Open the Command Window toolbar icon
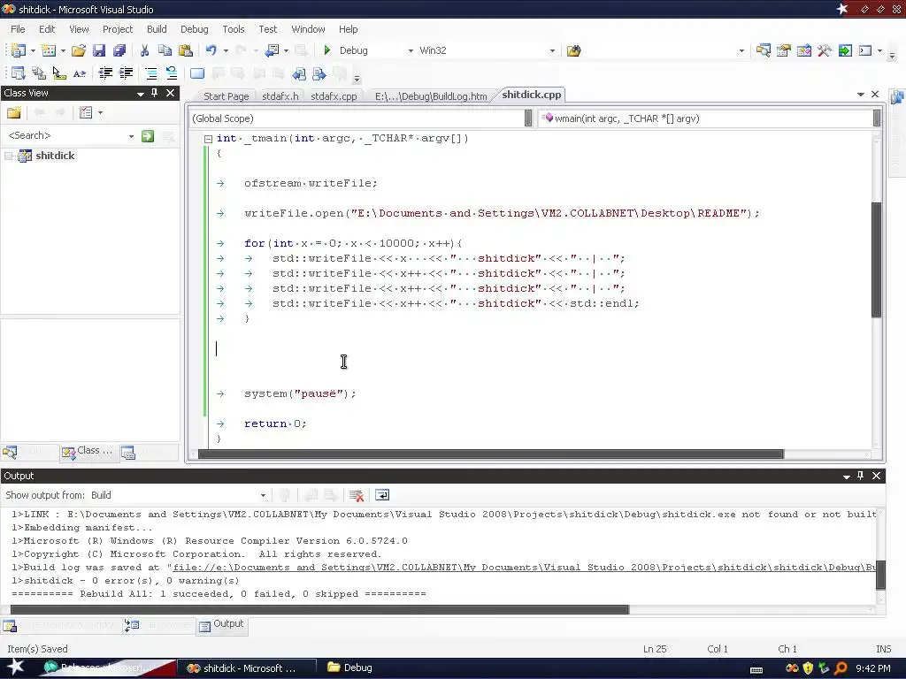This screenshot has height=679, width=906. [865, 50]
